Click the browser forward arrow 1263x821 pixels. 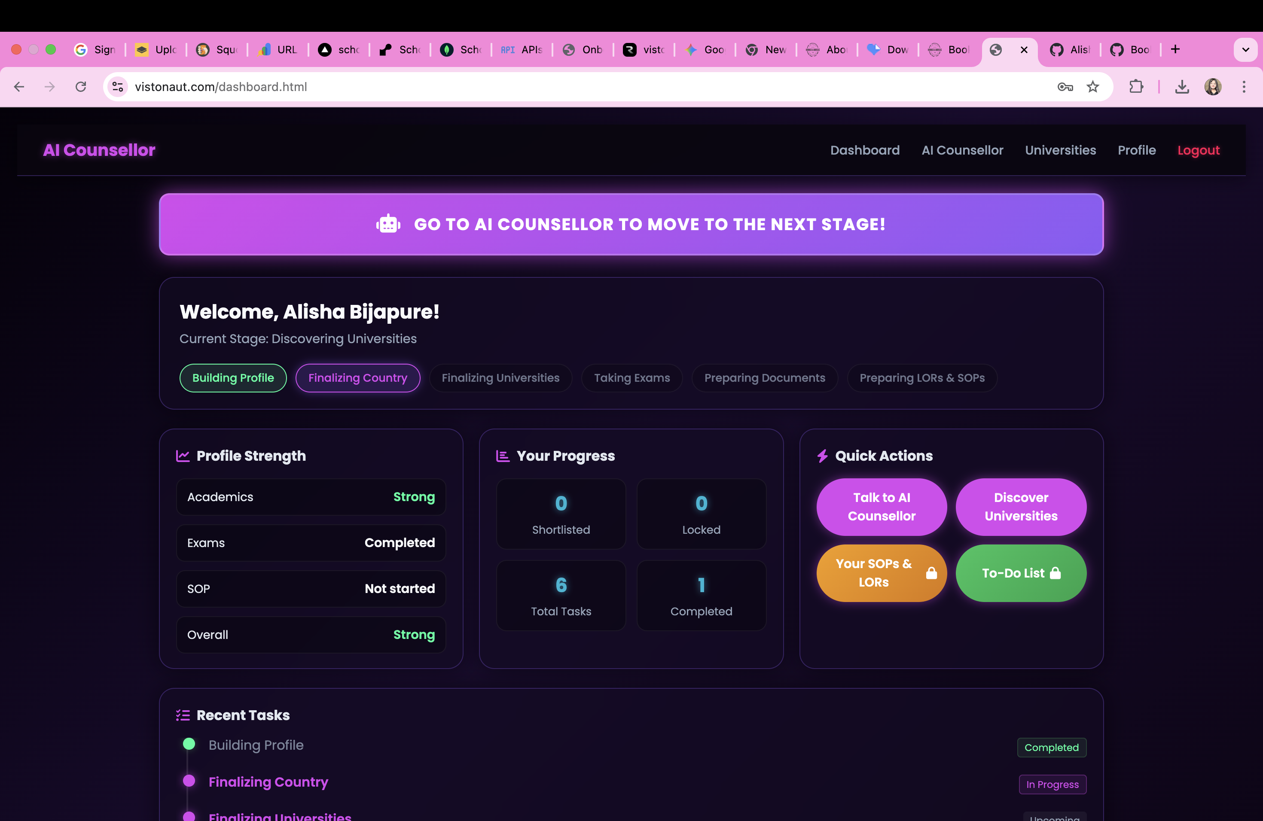click(x=50, y=86)
